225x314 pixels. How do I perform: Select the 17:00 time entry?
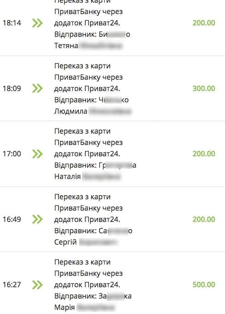12,154
